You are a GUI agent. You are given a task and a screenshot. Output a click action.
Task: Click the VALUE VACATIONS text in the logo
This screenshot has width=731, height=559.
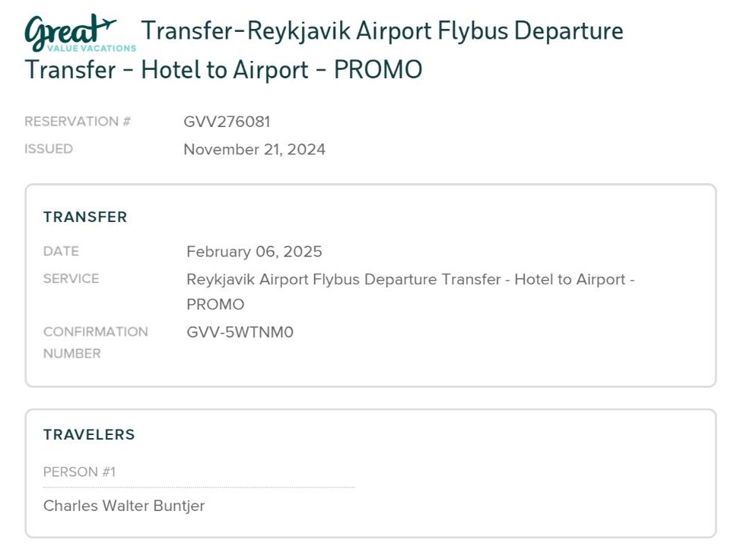click(91, 48)
